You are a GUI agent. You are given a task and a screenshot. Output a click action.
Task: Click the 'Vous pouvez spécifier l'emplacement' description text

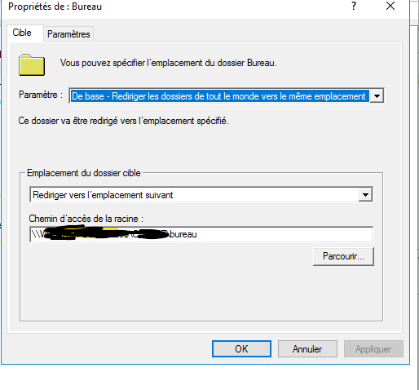pyautogui.click(x=169, y=63)
